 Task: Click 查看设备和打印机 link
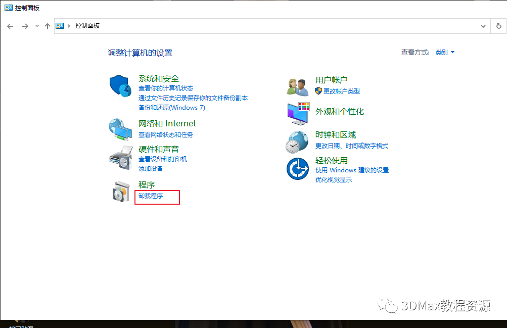point(163,159)
